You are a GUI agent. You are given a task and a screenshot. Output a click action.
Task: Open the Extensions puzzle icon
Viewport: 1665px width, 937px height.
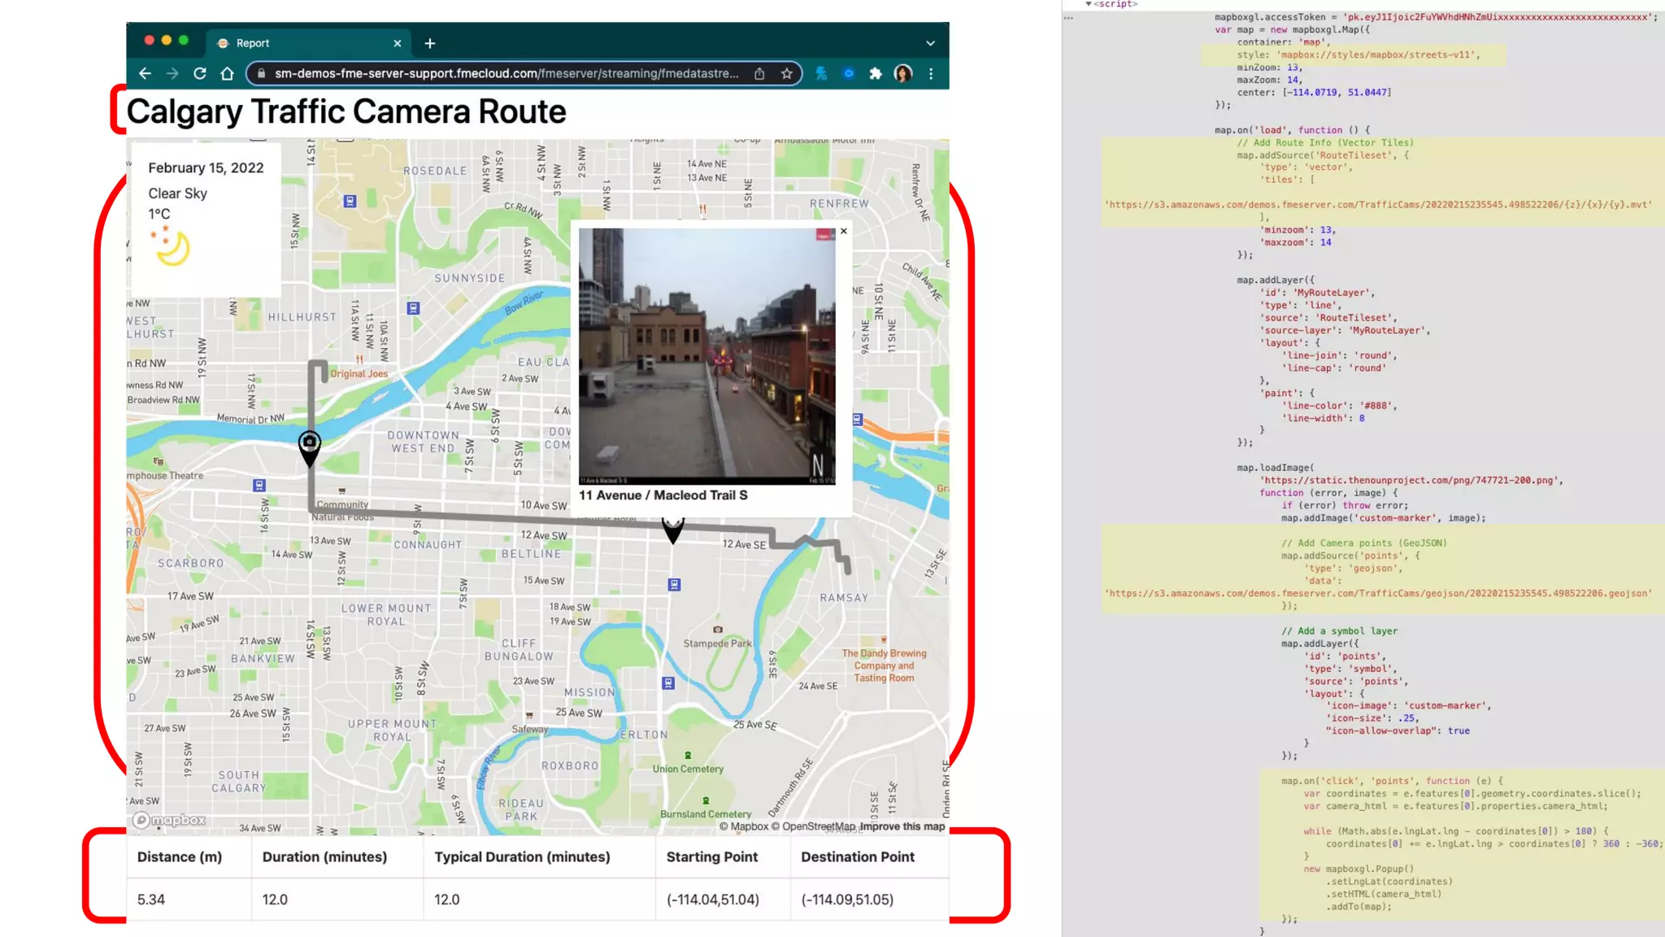[876, 74]
